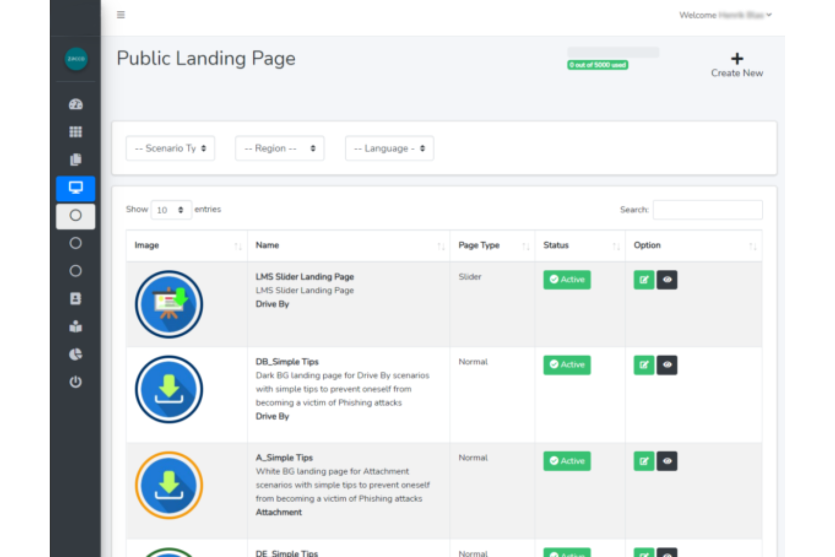Open the DB_Simple Tips download thumbnail

169,389
